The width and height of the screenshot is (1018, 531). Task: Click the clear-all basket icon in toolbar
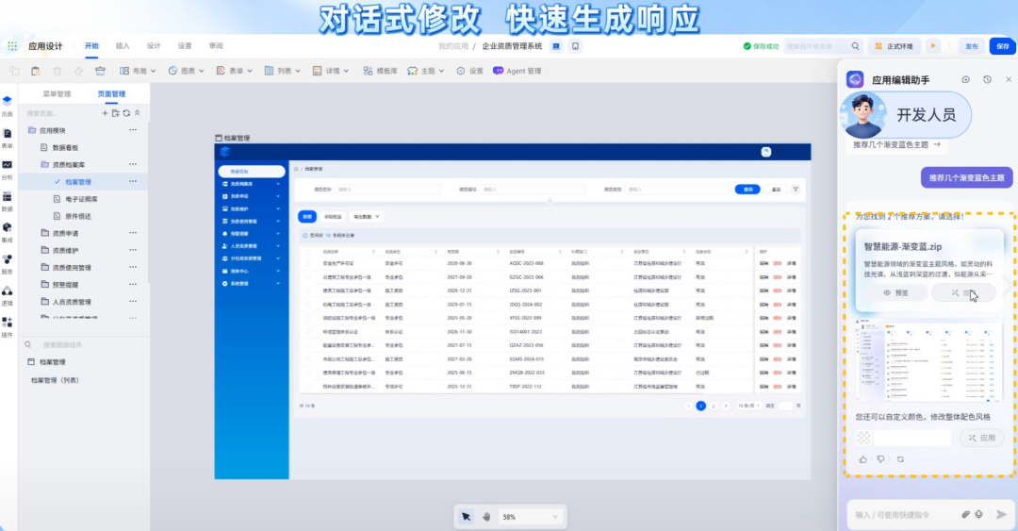(x=100, y=71)
